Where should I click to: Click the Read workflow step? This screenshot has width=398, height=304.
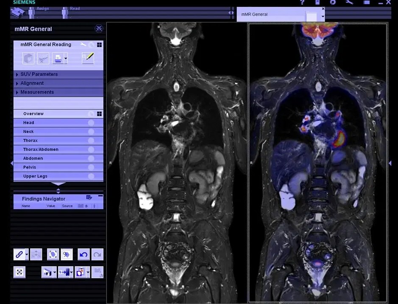tap(71, 12)
